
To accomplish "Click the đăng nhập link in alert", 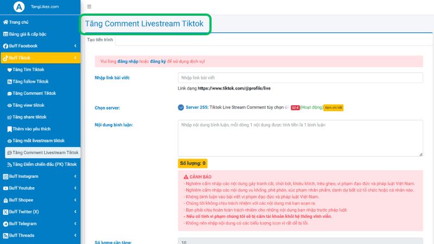I will (128, 61).
